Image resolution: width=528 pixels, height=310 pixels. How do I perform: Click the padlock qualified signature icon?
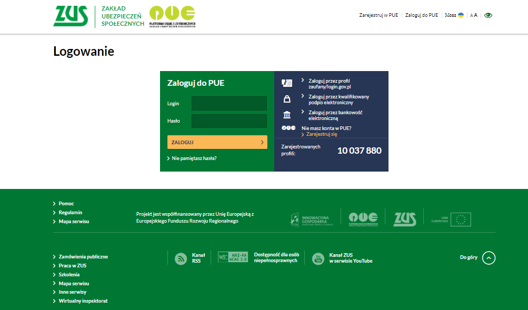pos(287,99)
